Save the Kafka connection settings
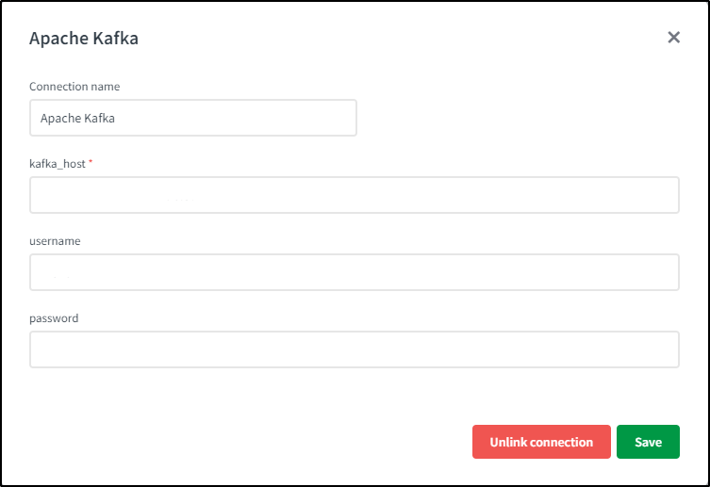The height and width of the screenshot is (487, 710). coord(648,442)
